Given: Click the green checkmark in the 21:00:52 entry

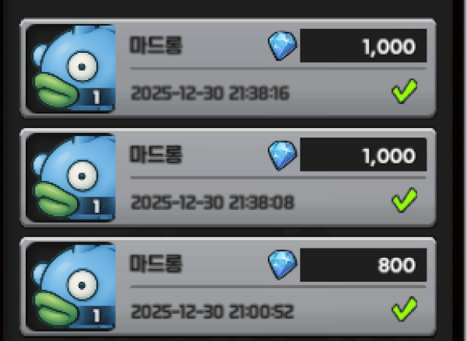Looking at the screenshot, I should pyautogui.click(x=405, y=309).
